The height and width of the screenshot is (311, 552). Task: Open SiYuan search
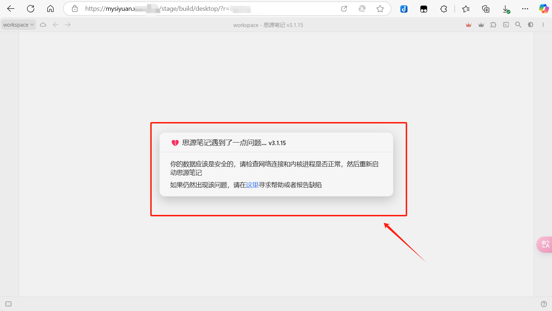(518, 25)
